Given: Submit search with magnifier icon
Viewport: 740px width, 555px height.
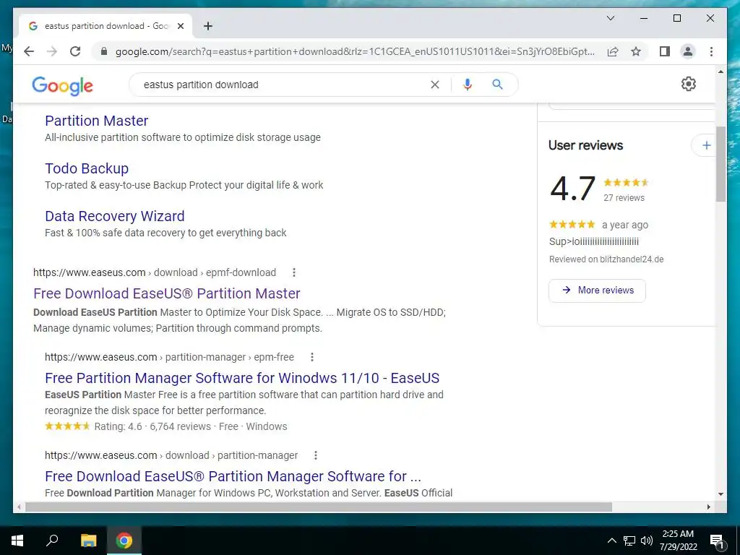Looking at the screenshot, I should pyautogui.click(x=497, y=85).
